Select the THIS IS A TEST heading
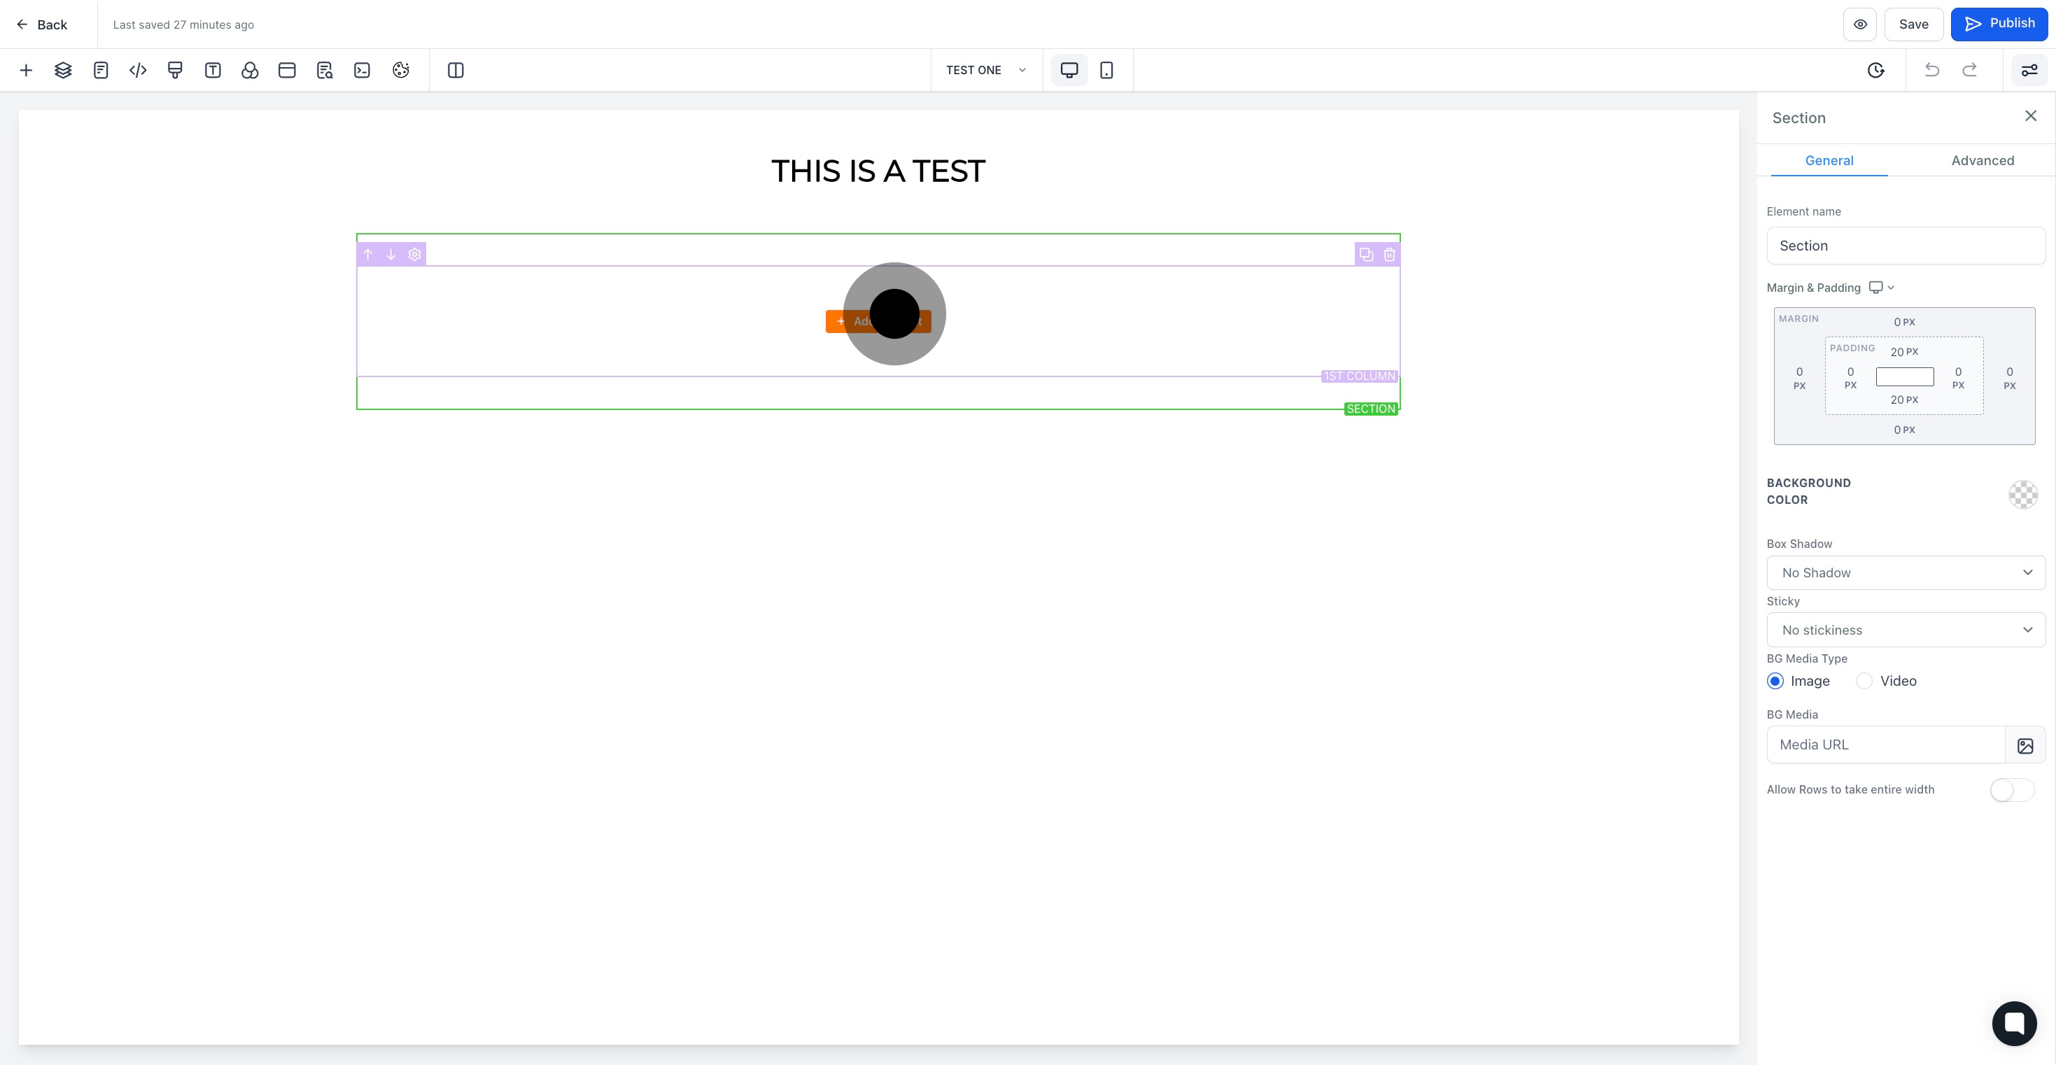The height and width of the screenshot is (1065, 2056). [878, 171]
